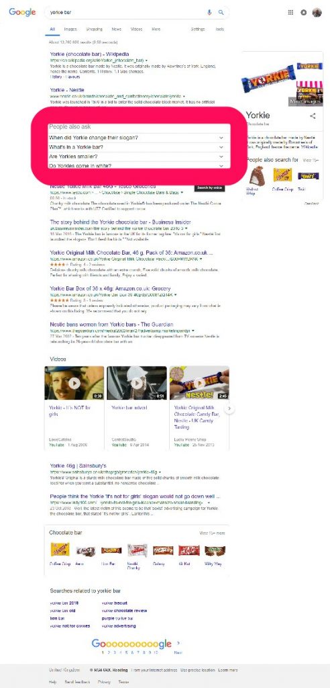This screenshot has height=688, width=330.
Task: Switch to the Videos tab
Action: (x=136, y=30)
